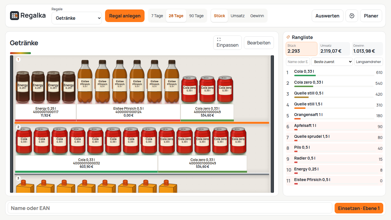Click the shelf level 2 number badge
This screenshot has height=220, width=391.
[18, 127]
